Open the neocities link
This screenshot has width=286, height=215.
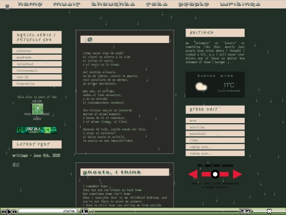[215, 127]
